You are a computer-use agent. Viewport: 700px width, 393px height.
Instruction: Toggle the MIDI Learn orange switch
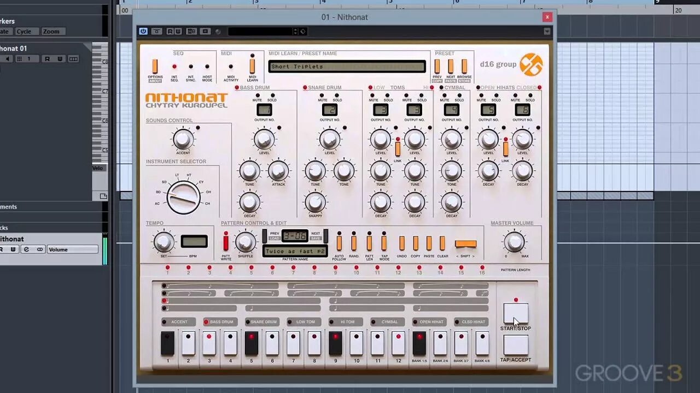click(x=252, y=67)
